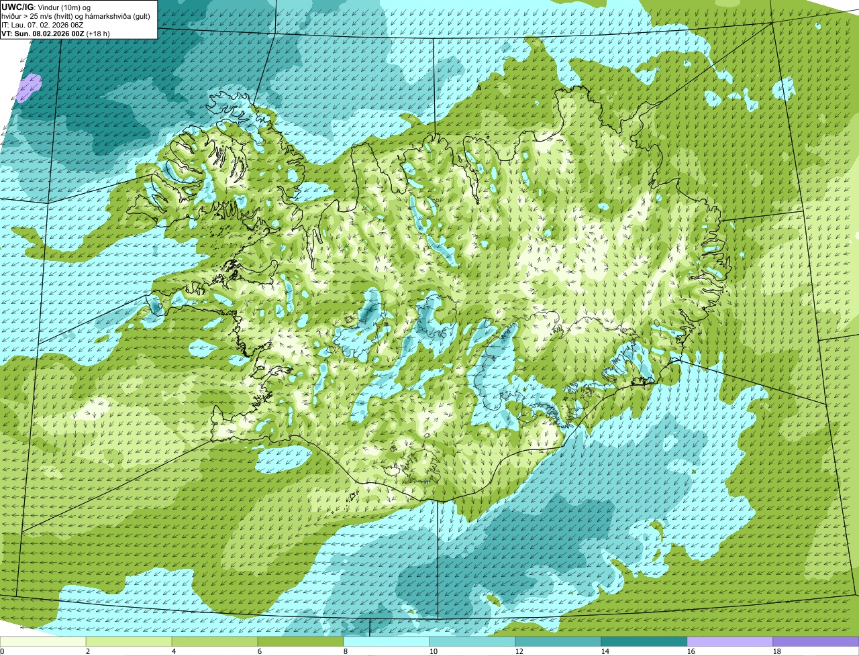Click the title line 'UWC/IG: Vindur (10m) og'
This screenshot has height=656, width=859.
point(46,7)
